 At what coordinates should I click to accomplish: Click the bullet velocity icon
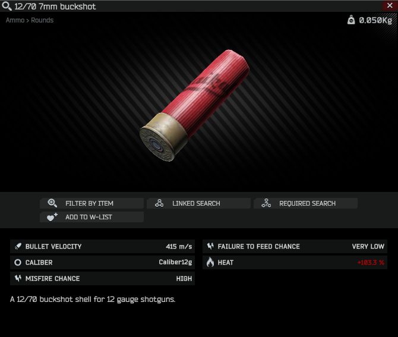coord(18,246)
